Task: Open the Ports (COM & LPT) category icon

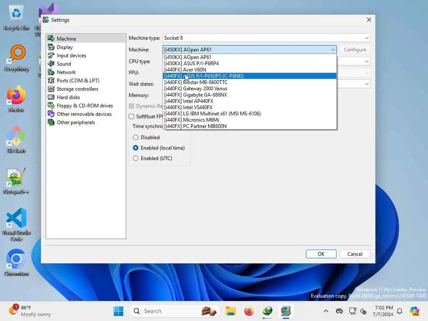Action: click(51, 81)
